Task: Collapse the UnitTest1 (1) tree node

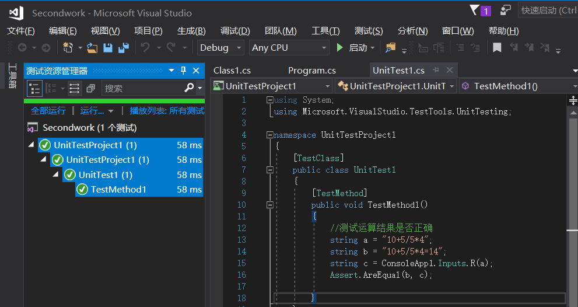Action: 56,174
